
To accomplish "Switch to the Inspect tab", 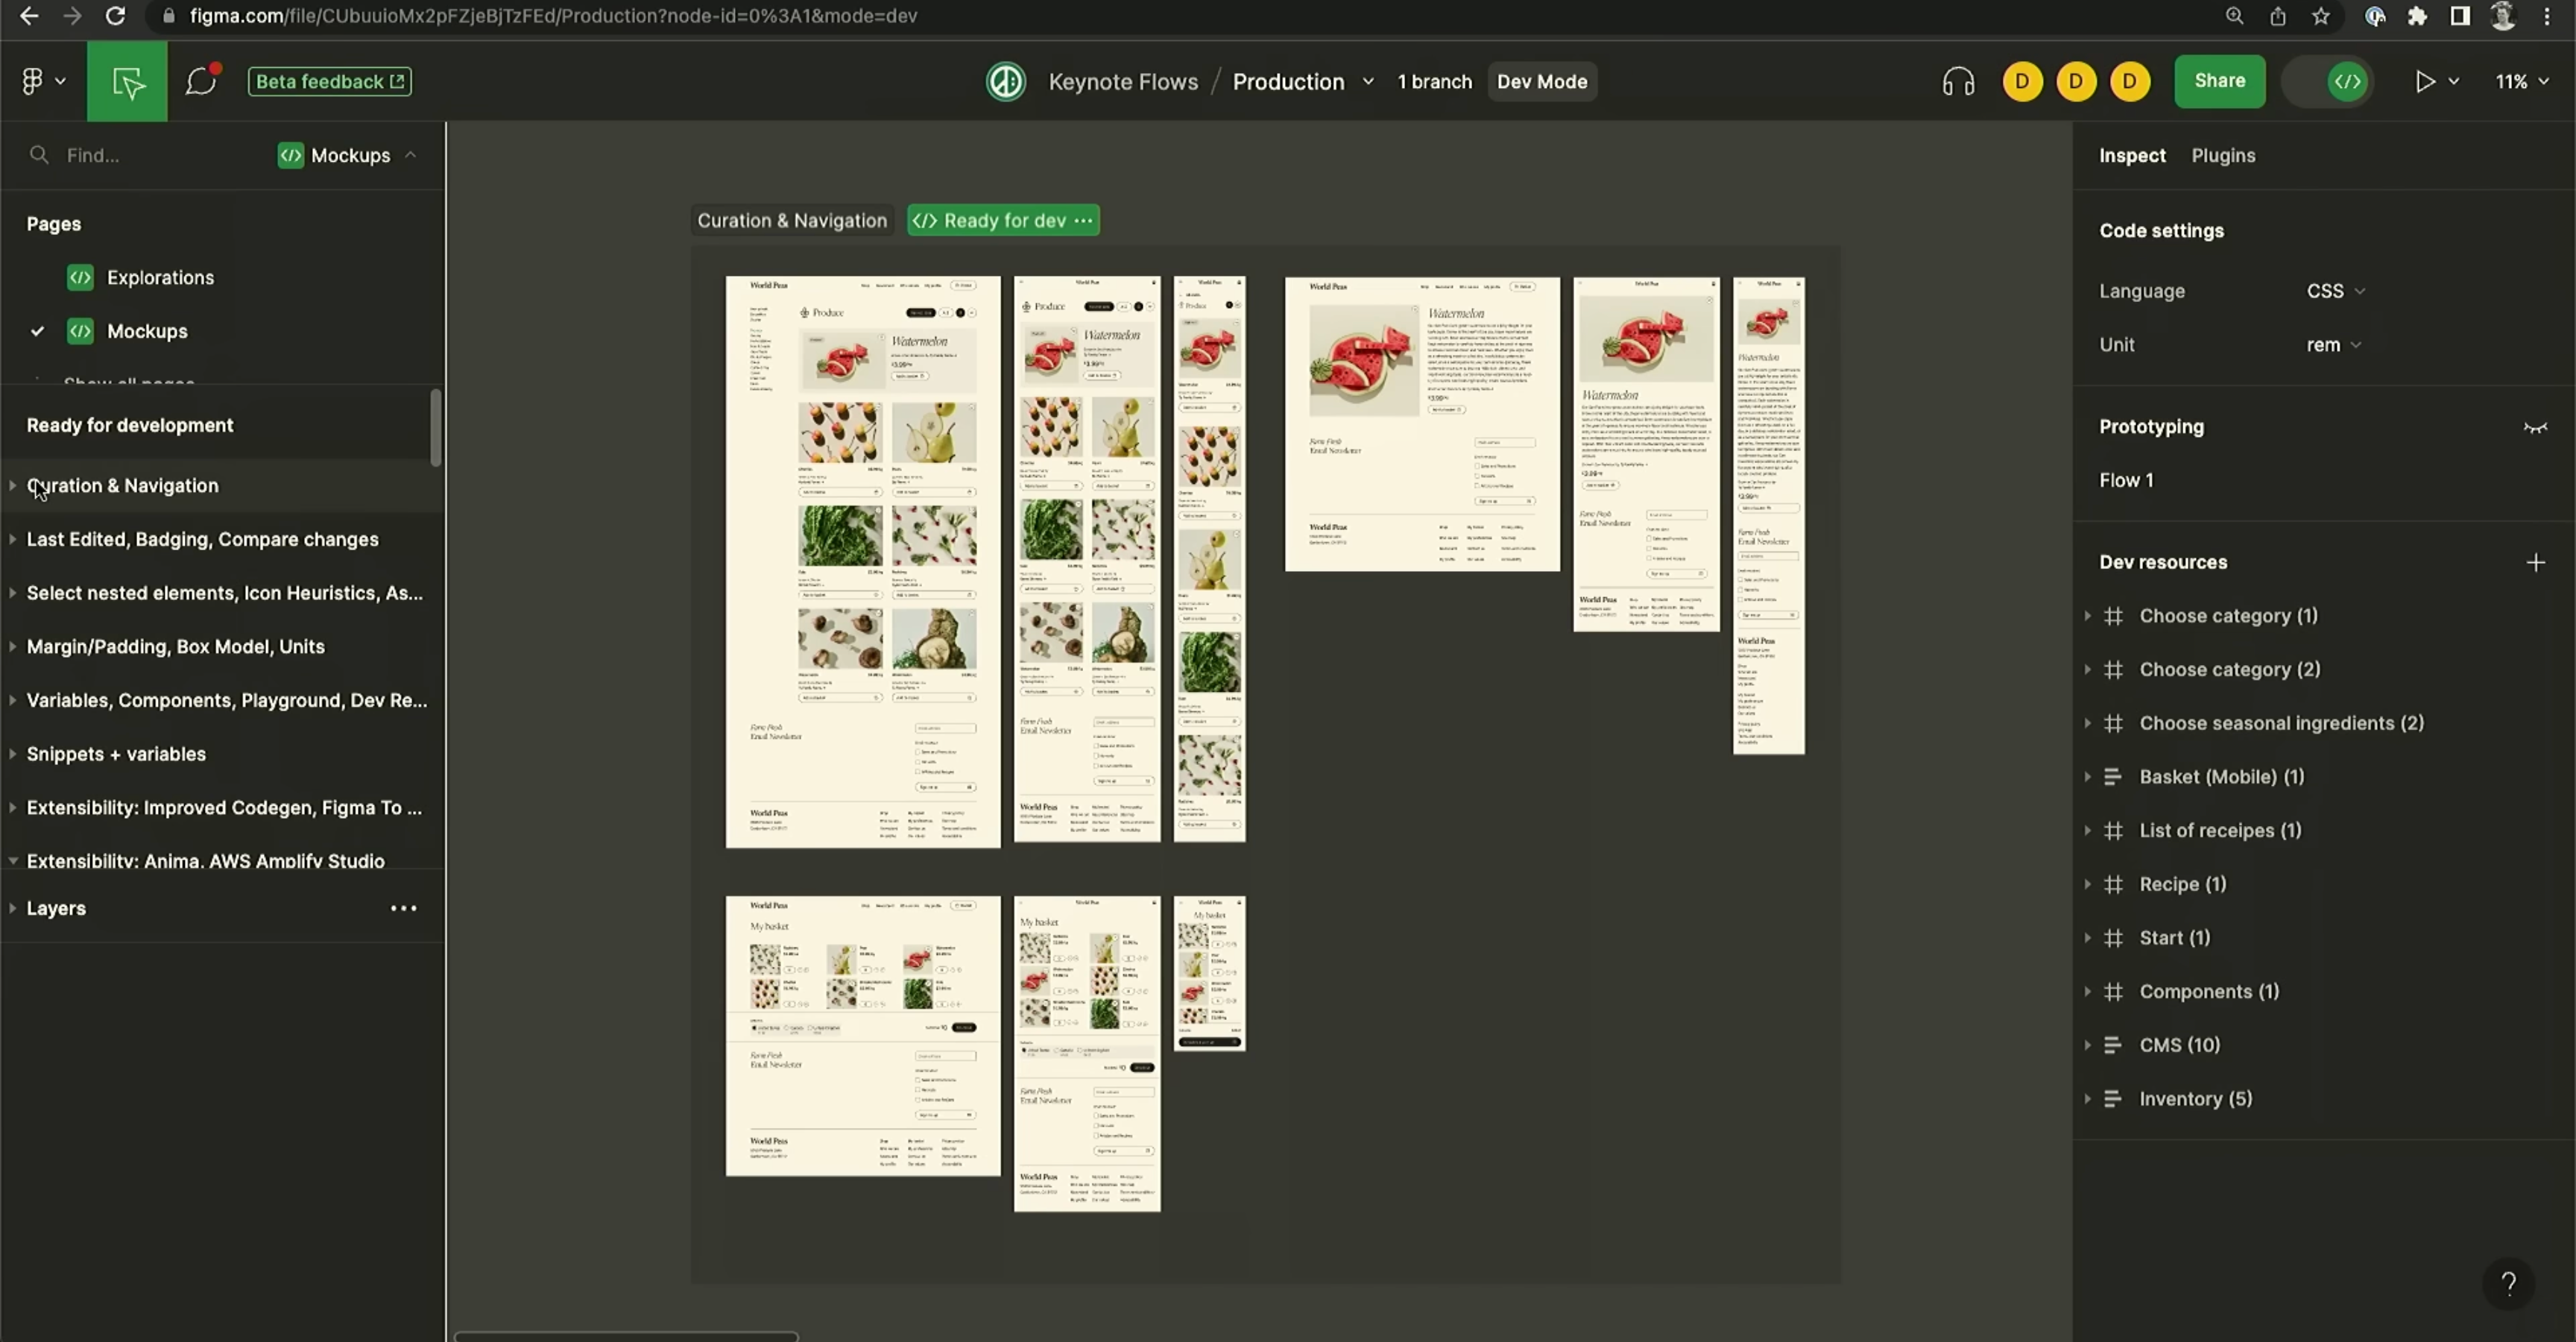I will [x=2132, y=155].
